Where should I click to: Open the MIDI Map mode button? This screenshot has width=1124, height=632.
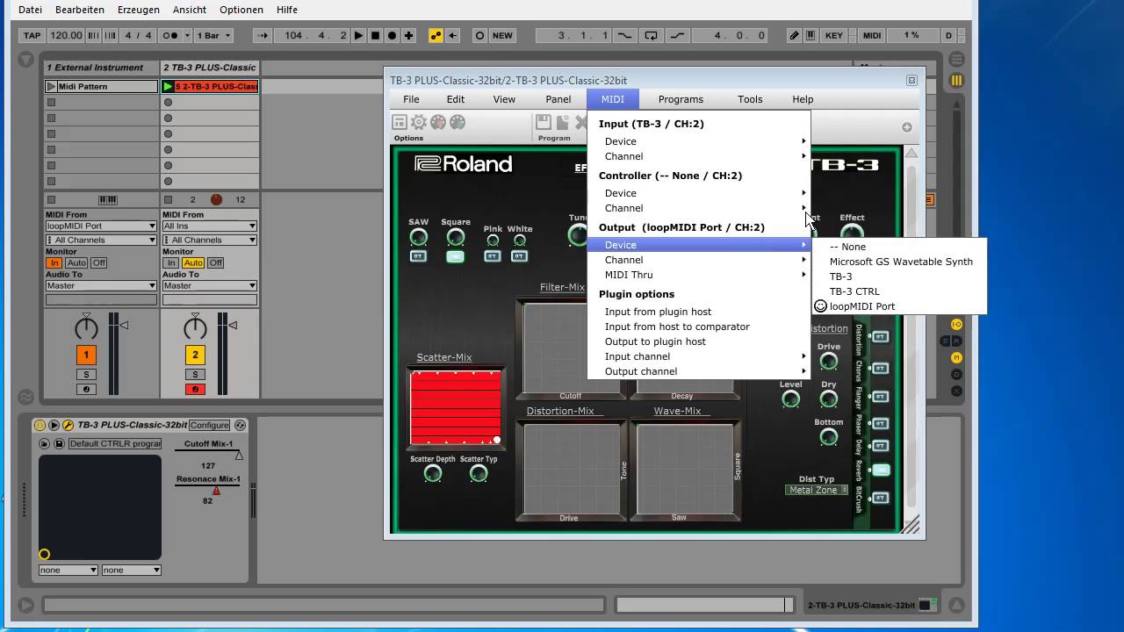(x=872, y=35)
